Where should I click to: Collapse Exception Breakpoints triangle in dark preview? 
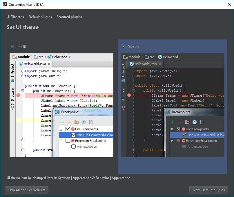click(172, 141)
